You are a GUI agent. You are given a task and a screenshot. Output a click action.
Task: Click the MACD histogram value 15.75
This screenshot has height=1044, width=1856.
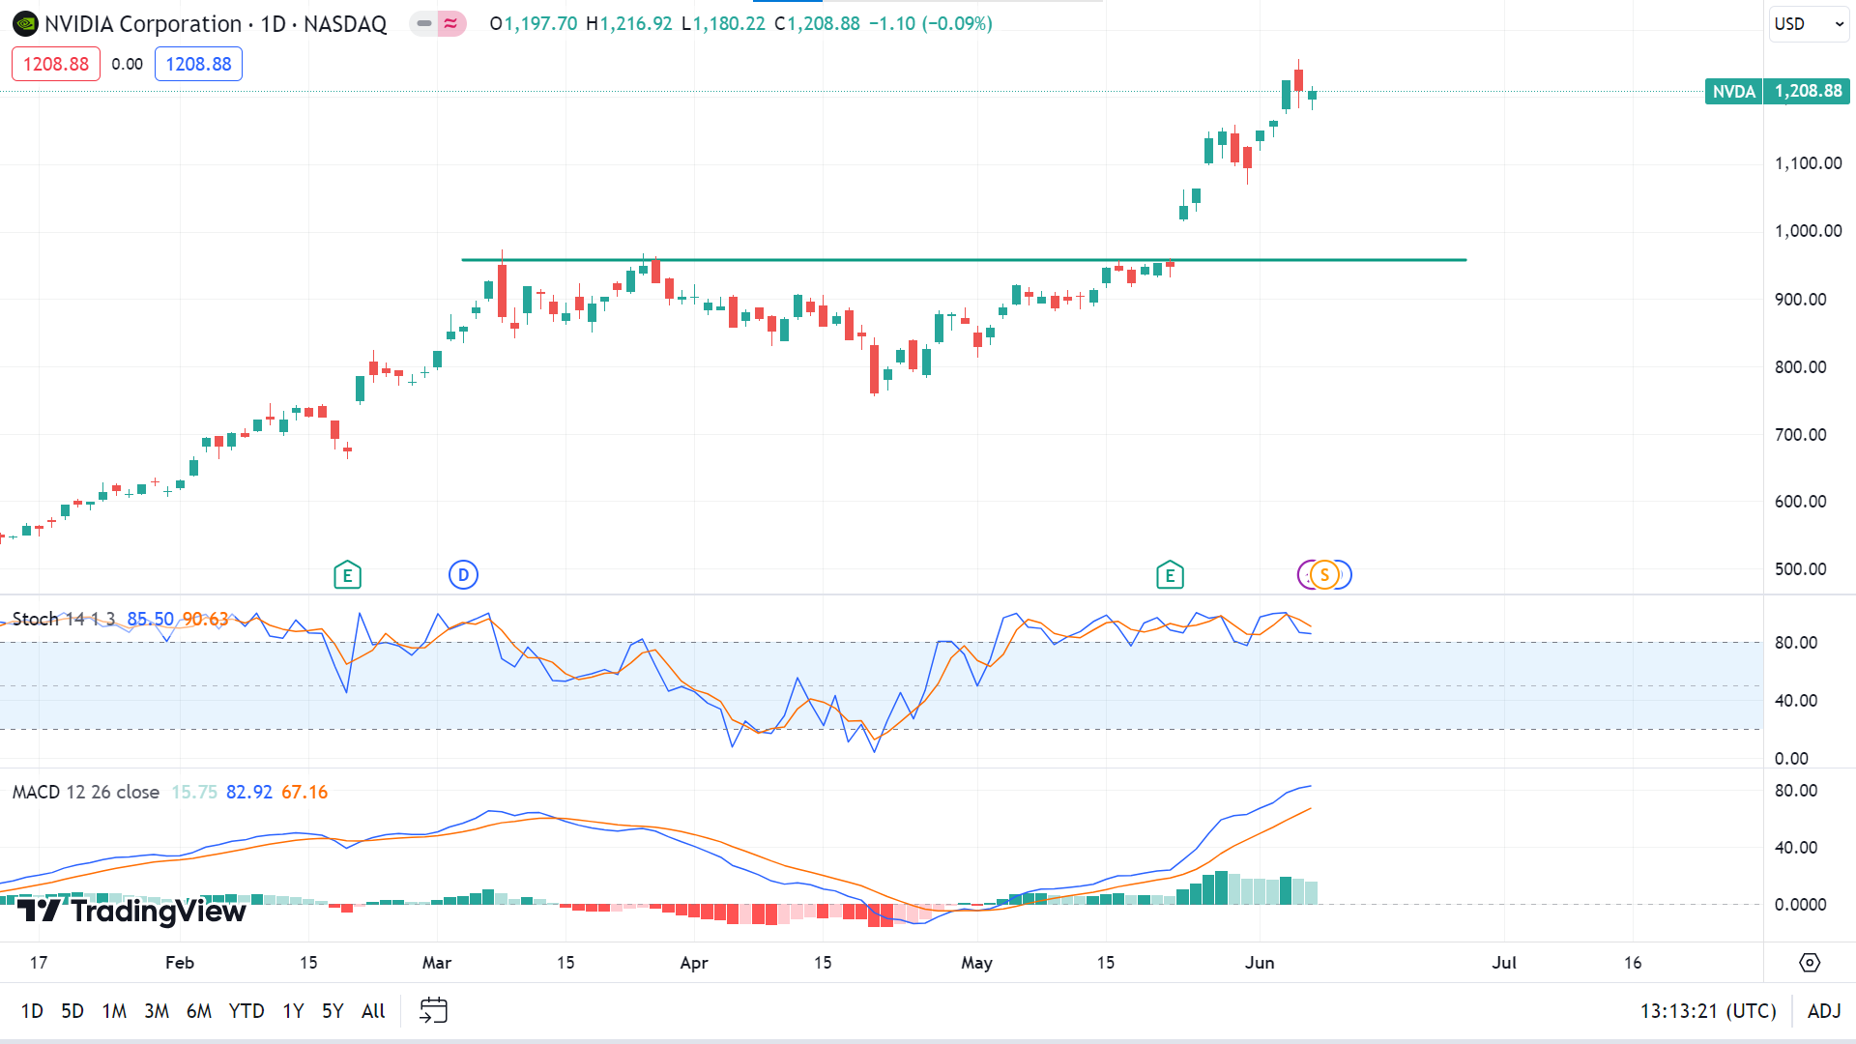click(194, 792)
